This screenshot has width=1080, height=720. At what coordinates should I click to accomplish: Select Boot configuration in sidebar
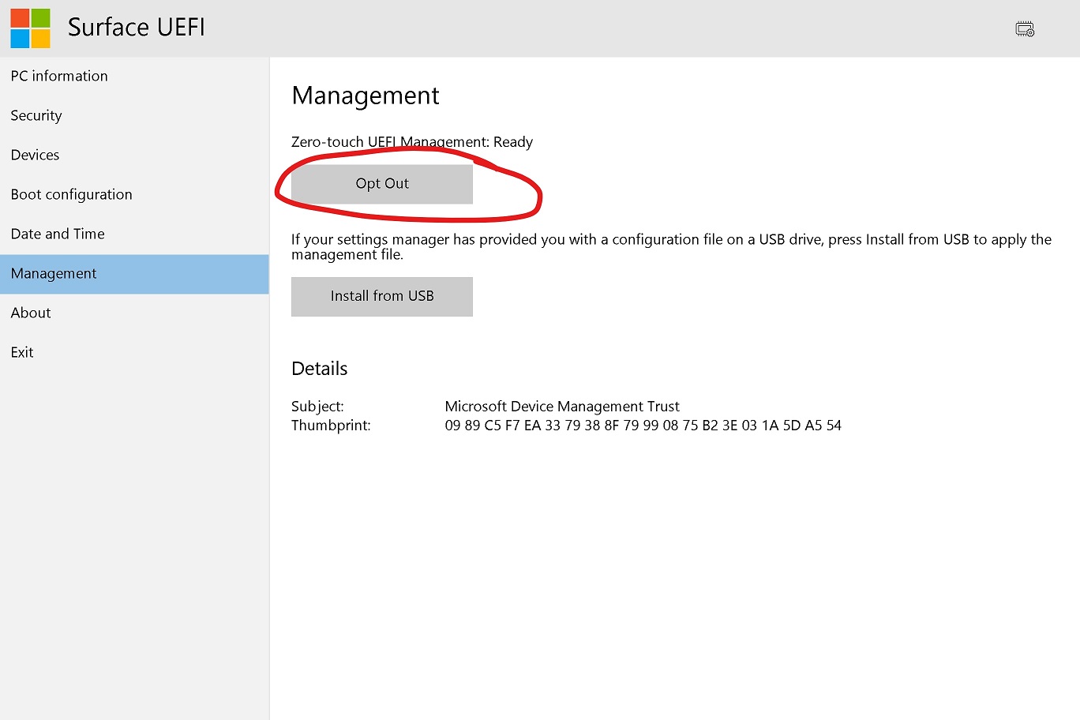(134, 195)
